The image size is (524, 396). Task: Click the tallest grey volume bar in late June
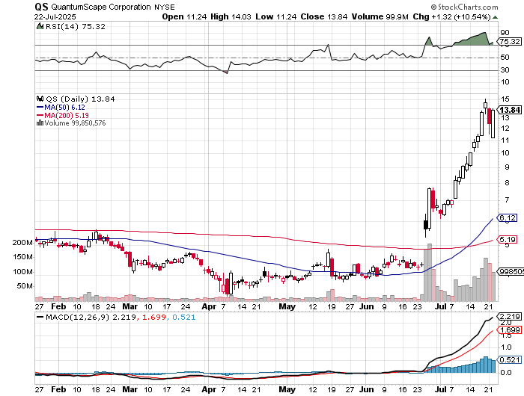pyautogui.click(x=430, y=272)
